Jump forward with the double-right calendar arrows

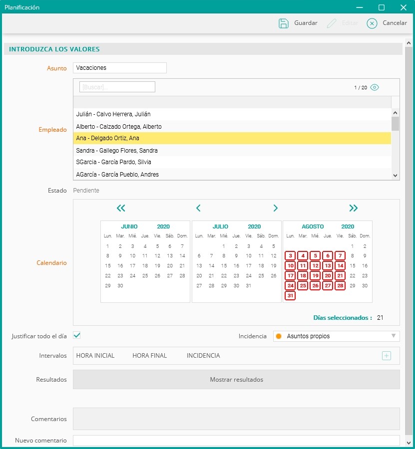pos(354,208)
